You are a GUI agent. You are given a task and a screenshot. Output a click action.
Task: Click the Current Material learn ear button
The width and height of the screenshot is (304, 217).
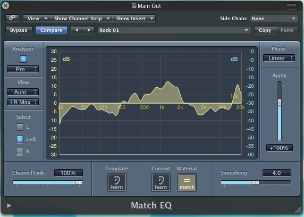pyautogui.click(x=161, y=182)
